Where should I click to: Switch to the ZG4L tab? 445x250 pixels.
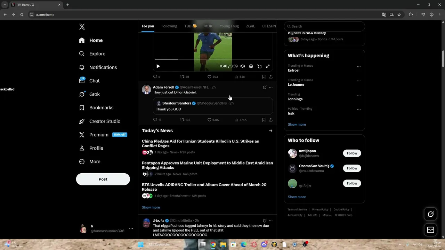pos(250,26)
